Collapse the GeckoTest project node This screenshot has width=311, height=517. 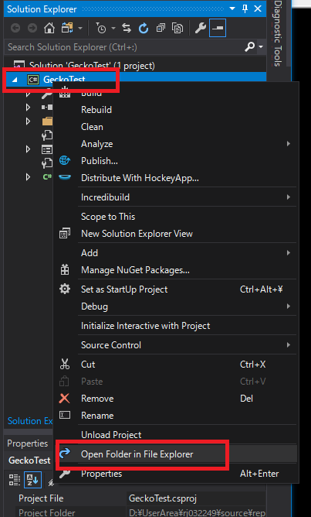[x=15, y=80]
